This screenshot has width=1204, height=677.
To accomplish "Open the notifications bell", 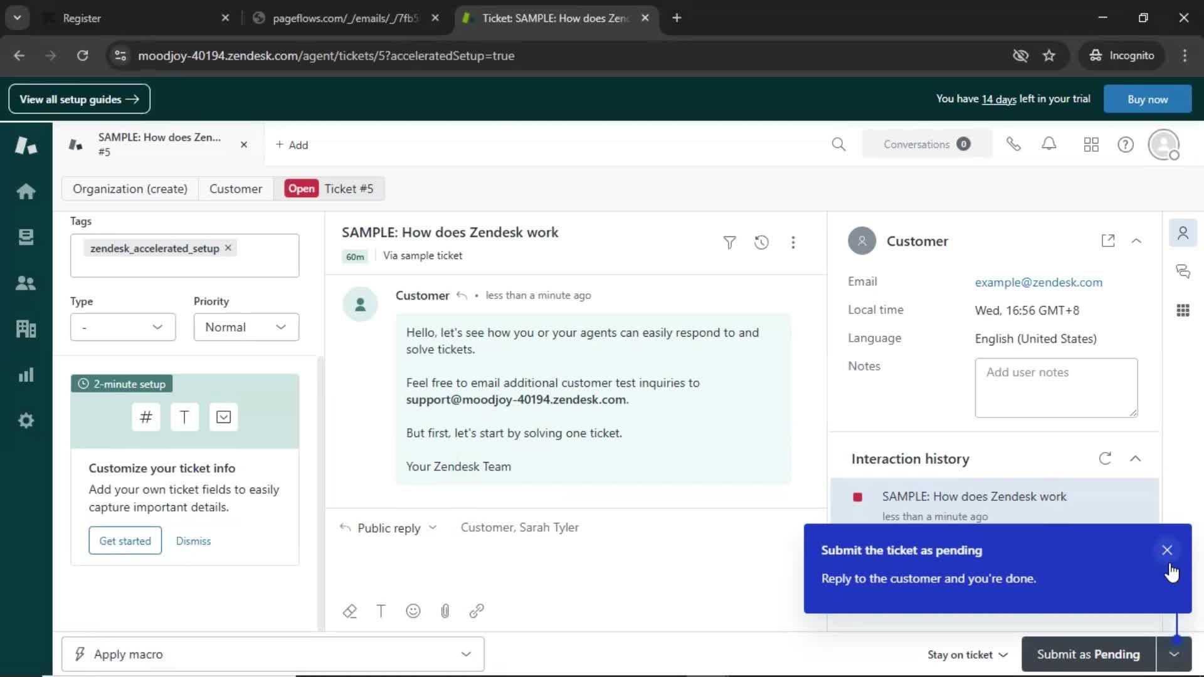I will point(1049,144).
